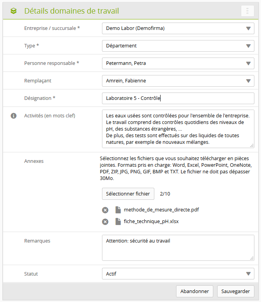Image resolution: width=261 pixels, height=302 pixels.
Task: Click the Abandonner button
Action: click(195, 291)
